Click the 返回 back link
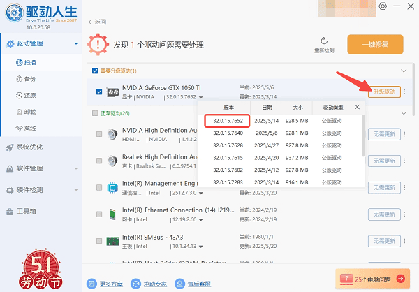Screen dimensions: 419x292 (x=97, y=22)
